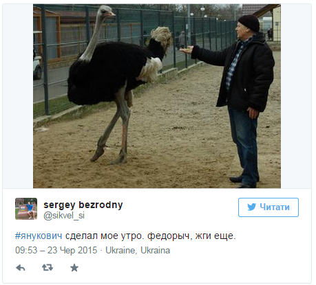316x285 pixels.
Task: Click the 23 Чер 2015 date text
Action: [x=72, y=250]
